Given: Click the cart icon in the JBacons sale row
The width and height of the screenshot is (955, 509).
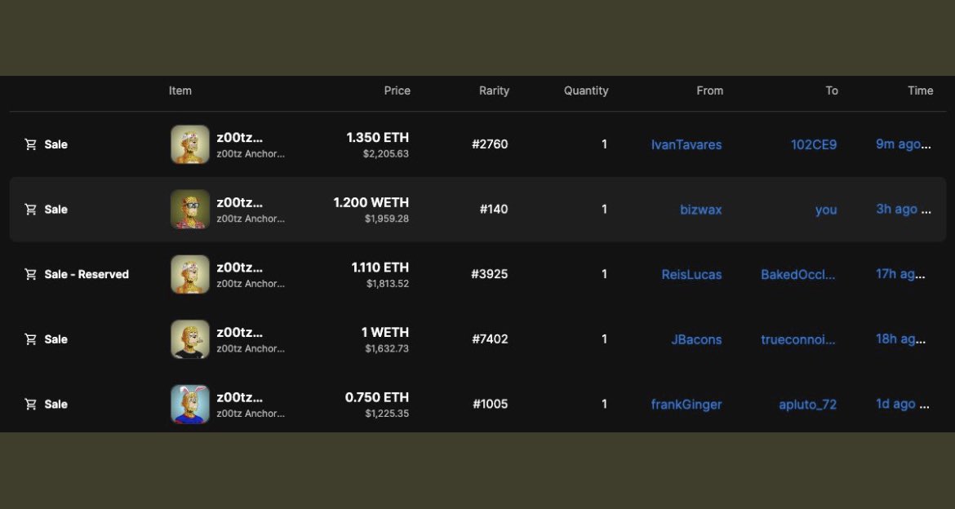Looking at the screenshot, I should 30,339.
